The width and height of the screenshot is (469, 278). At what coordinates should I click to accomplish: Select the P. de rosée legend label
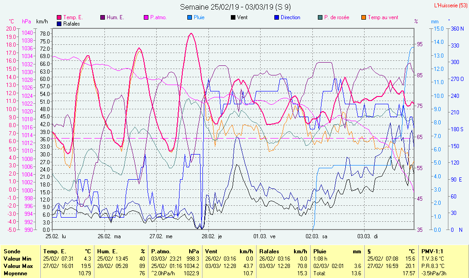[337, 17]
